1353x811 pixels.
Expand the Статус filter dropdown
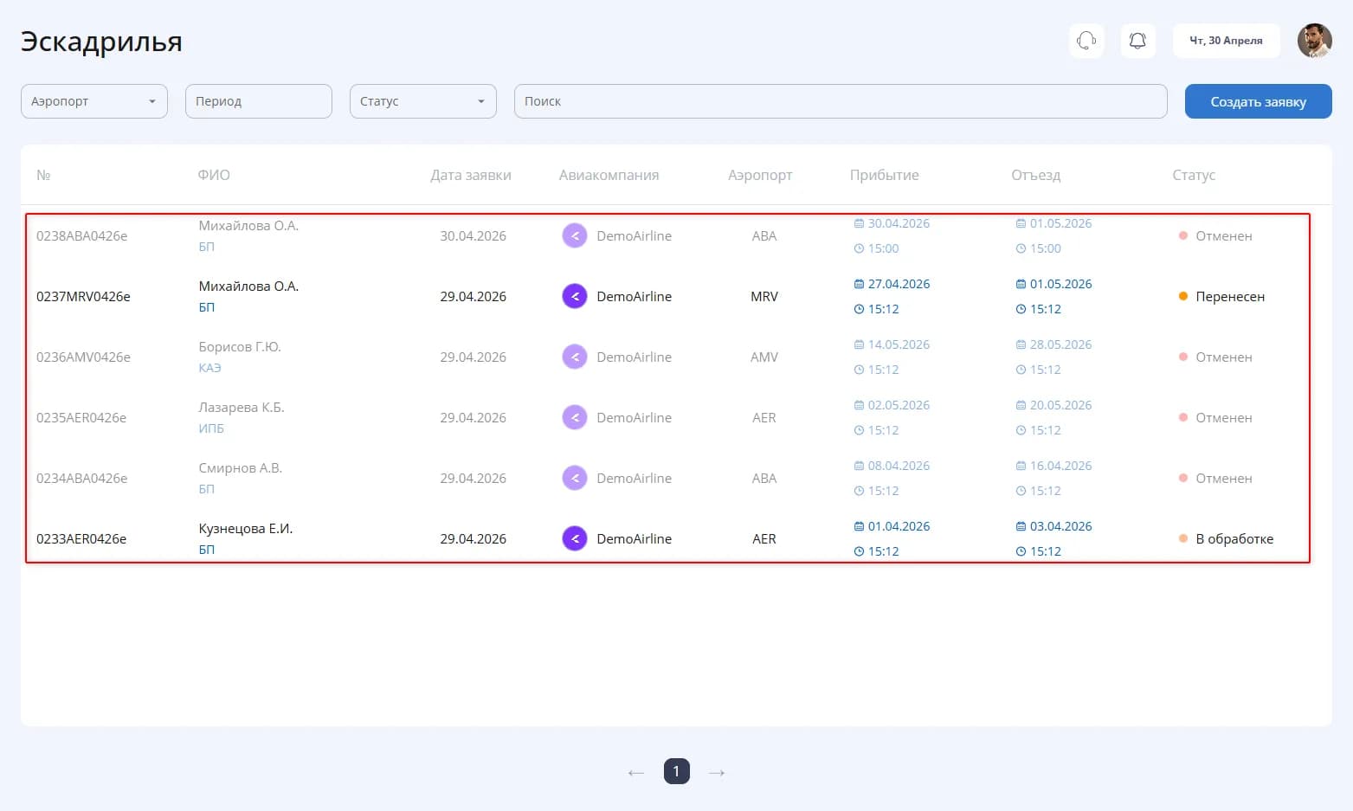(423, 101)
